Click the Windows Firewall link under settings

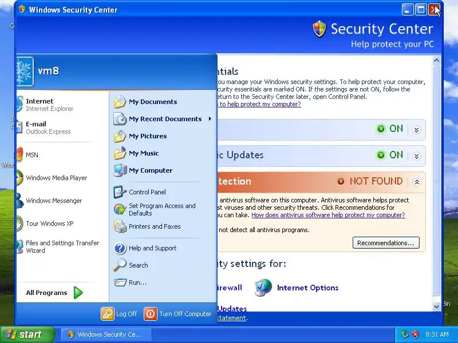230,288
